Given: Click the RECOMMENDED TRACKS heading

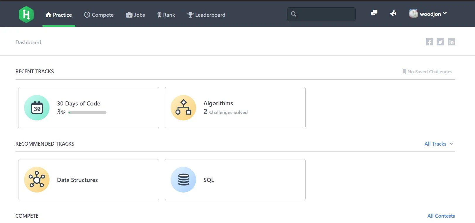Looking at the screenshot, I should pos(45,144).
